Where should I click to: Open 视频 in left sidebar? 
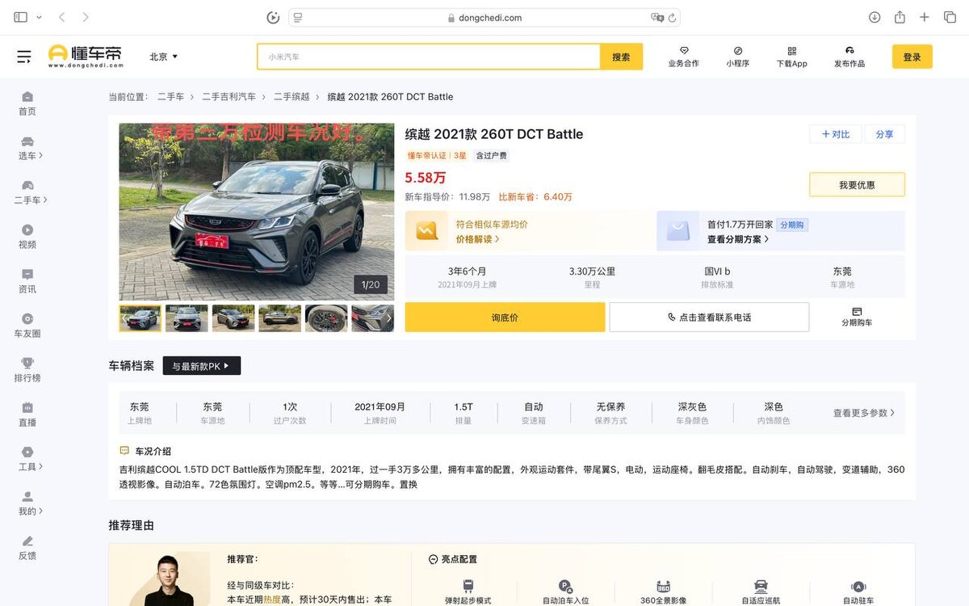click(27, 237)
